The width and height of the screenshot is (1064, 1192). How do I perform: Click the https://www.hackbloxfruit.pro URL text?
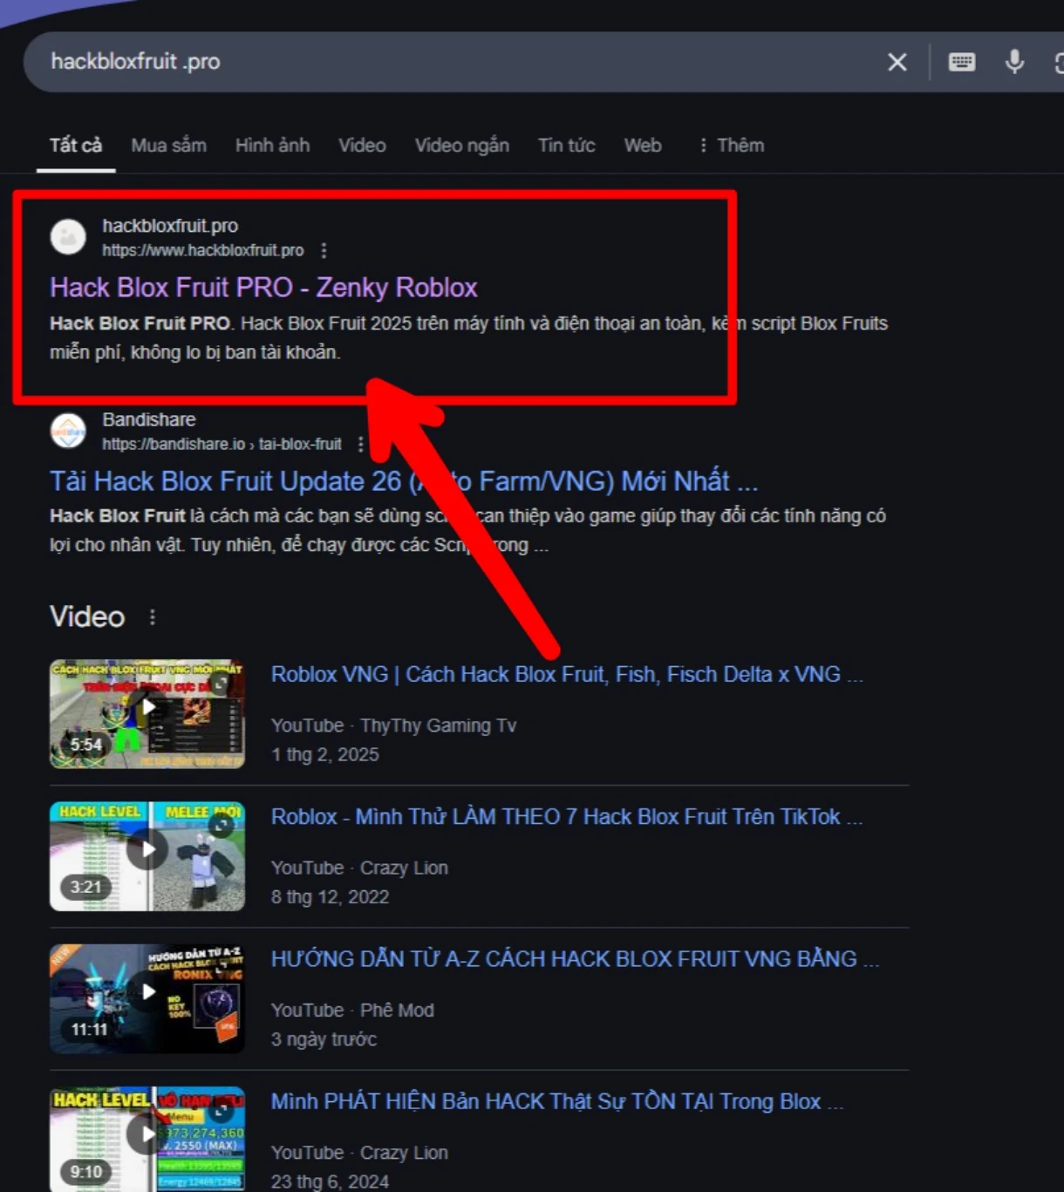[x=203, y=250]
